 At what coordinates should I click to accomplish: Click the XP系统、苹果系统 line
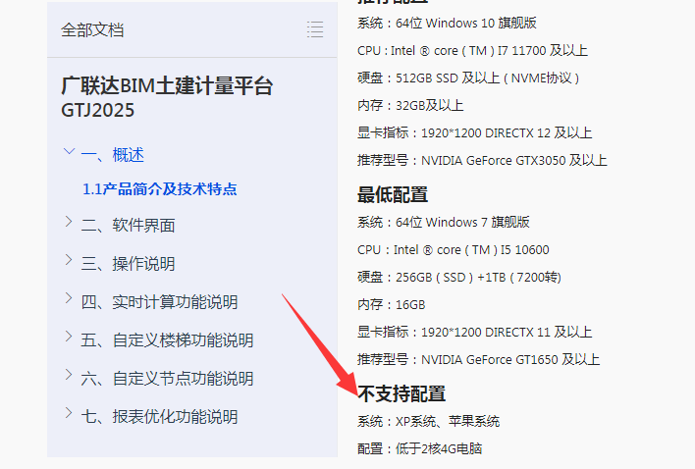click(429, 421)
